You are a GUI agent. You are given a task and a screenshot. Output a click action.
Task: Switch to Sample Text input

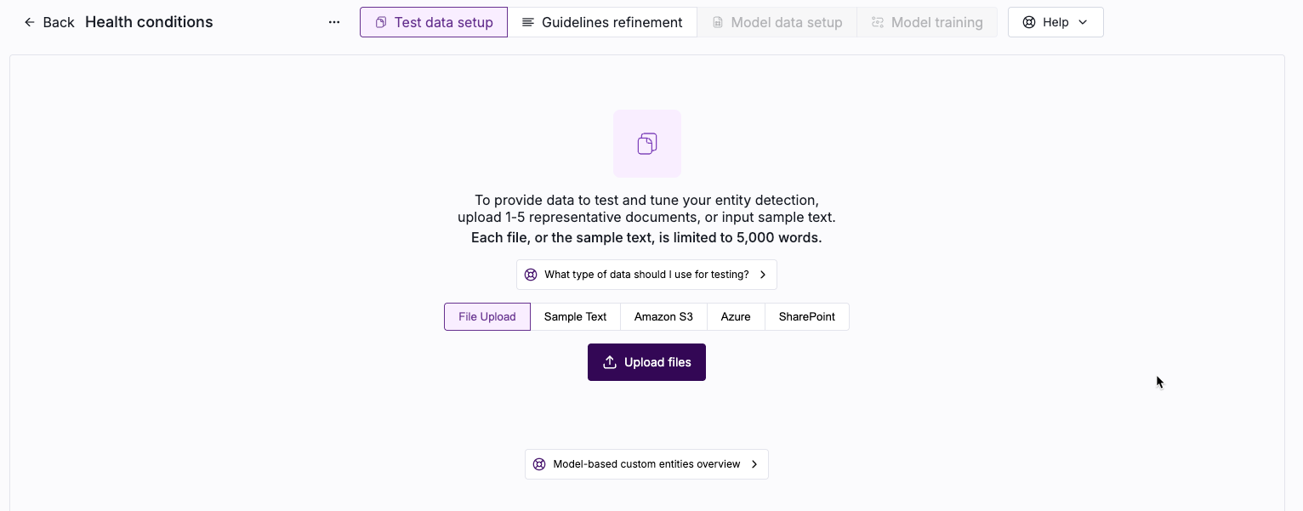point(575,316)
